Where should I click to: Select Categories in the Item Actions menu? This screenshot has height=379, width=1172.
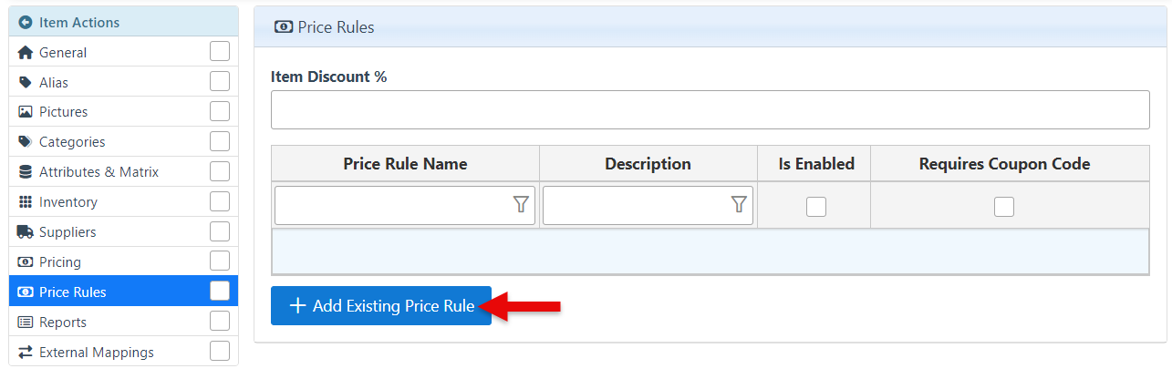click(x=72, y=142)
